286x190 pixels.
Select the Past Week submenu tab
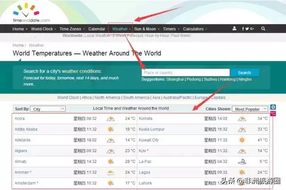(181, 36)
